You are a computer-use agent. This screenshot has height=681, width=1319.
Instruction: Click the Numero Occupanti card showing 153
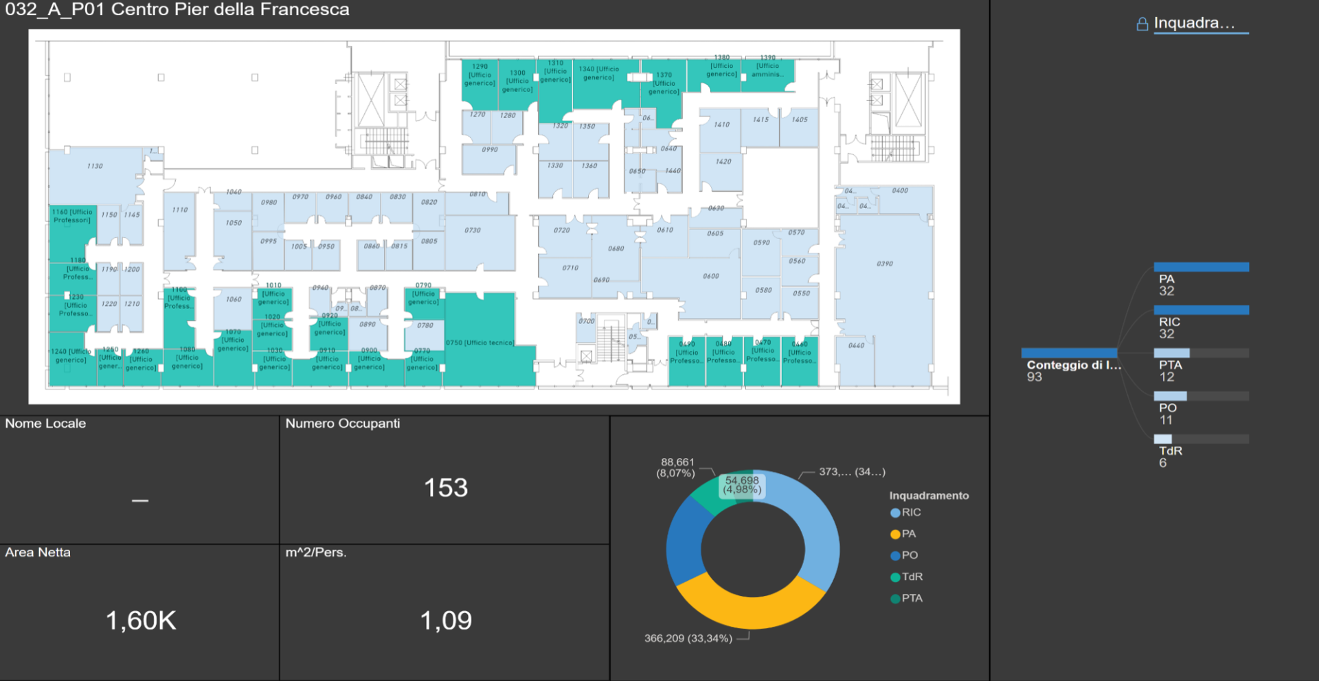(445, 487)
